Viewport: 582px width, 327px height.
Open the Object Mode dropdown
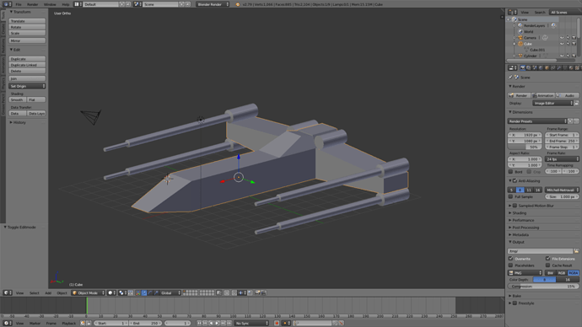(x=89, y=293)
